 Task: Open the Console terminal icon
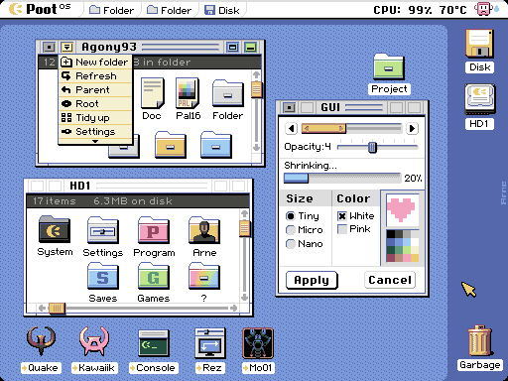pyautogui.click(x=154, y=343)
